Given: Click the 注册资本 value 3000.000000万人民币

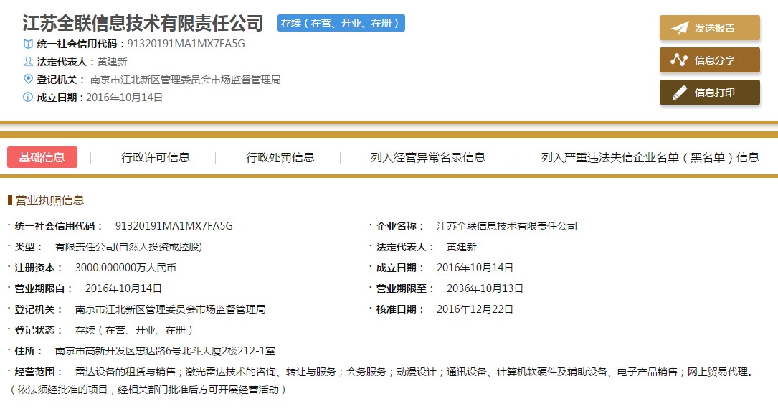Looking at the screenshot, I should click(x=125, y=268).
